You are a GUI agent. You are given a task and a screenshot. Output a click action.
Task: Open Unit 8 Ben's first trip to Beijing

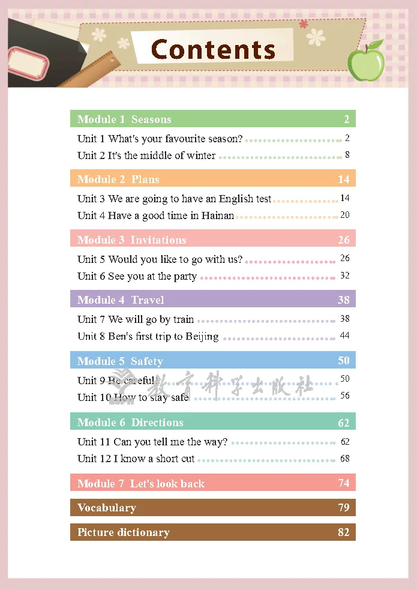[x=148, y=336]
